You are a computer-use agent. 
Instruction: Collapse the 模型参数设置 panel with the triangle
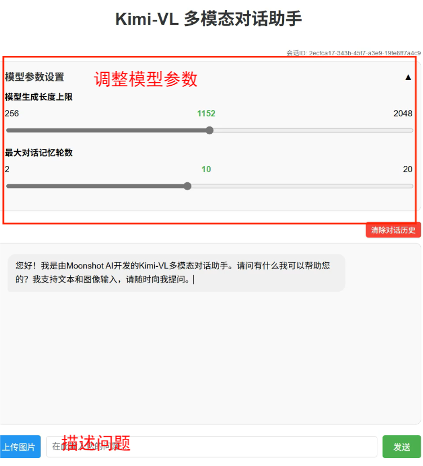click(x=408, y=77)
